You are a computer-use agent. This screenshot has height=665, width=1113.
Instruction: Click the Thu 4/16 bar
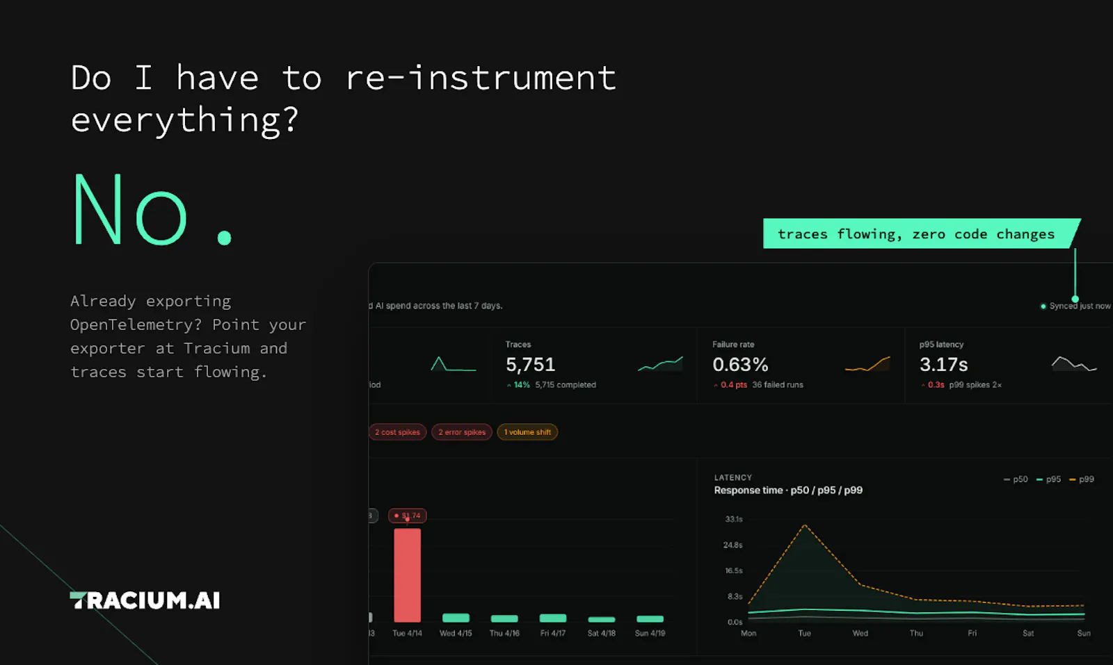tap(504, 618)
